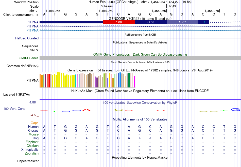The height and width of the screenshot is (167, 241).
Task: Click the Human alignment row label
Action: [33, 127]
